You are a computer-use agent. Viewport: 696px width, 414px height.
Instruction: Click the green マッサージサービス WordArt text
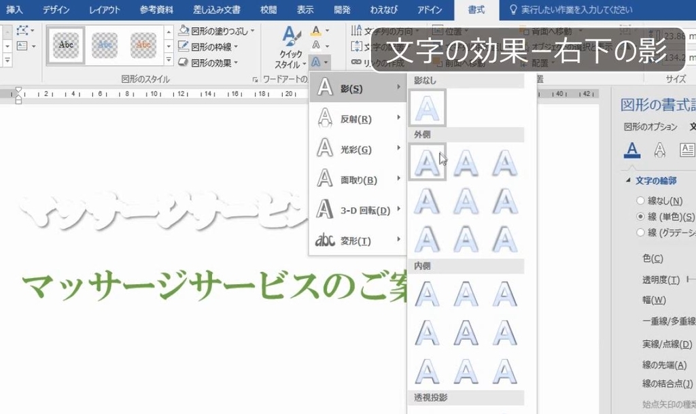click(214, 286)
